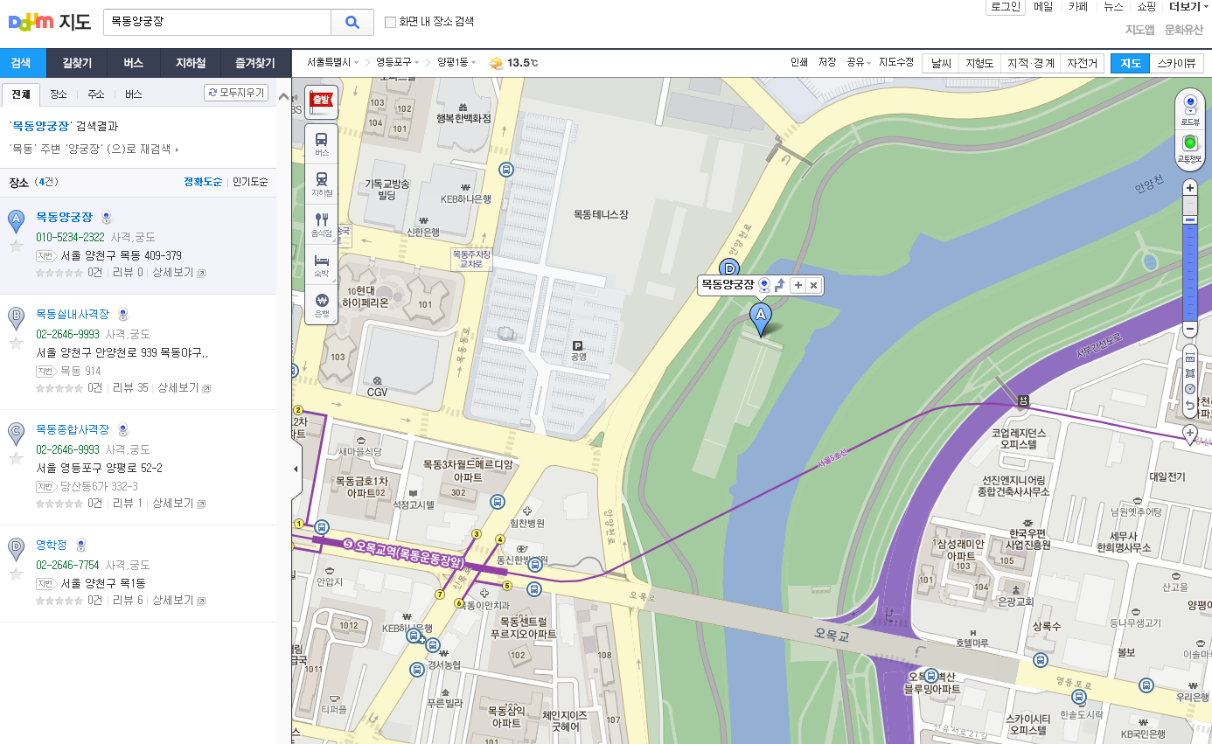Image resolution: width=1212 pixels, height=744 pixels.
Task: Click the map zoom level slider
Action: [1189, 262]
